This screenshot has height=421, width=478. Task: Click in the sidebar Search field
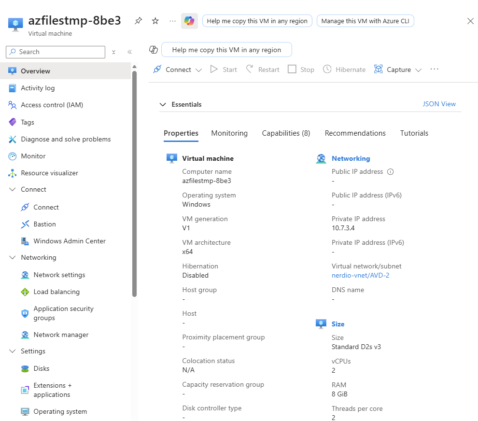pos(56,52)
